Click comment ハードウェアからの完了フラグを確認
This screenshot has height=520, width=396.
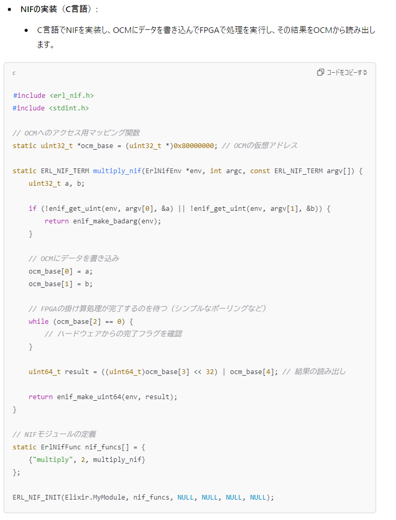click(113, 334)
